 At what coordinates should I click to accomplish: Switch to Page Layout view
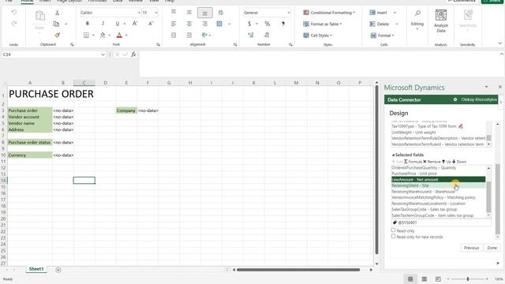pyautogui.click(x=425, y=278)
